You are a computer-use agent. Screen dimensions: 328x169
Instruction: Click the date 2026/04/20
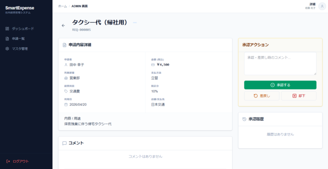(x=78, y=104)
